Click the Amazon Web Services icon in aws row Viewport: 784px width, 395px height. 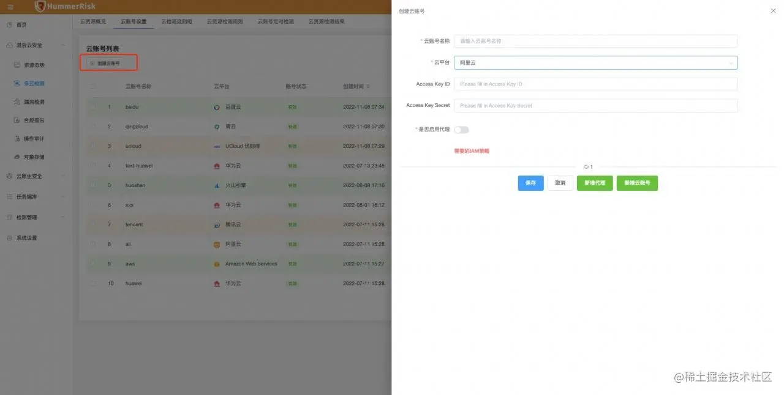point(217,264)
